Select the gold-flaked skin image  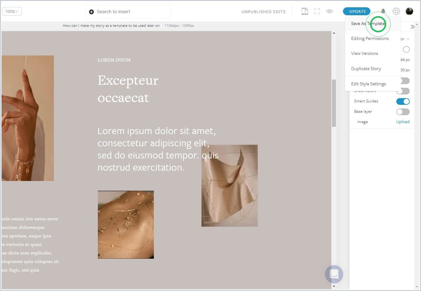pyautogui.click(x=126, y=225)
